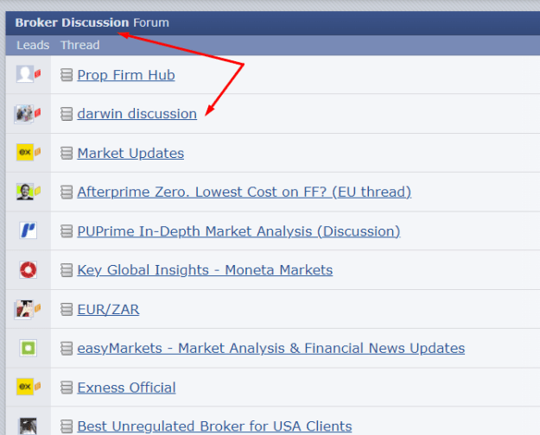Click red flag next to Prop Firm Hub avatar
The width and height of the screenshot is (540, 435).
coord(37,73)
